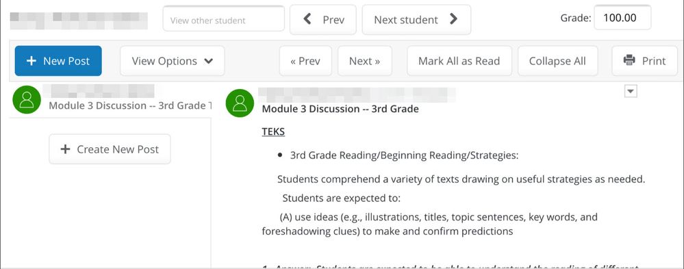Screen dimensions: 684x269
Task: Mark All as Read
Action: coord(459,61)
